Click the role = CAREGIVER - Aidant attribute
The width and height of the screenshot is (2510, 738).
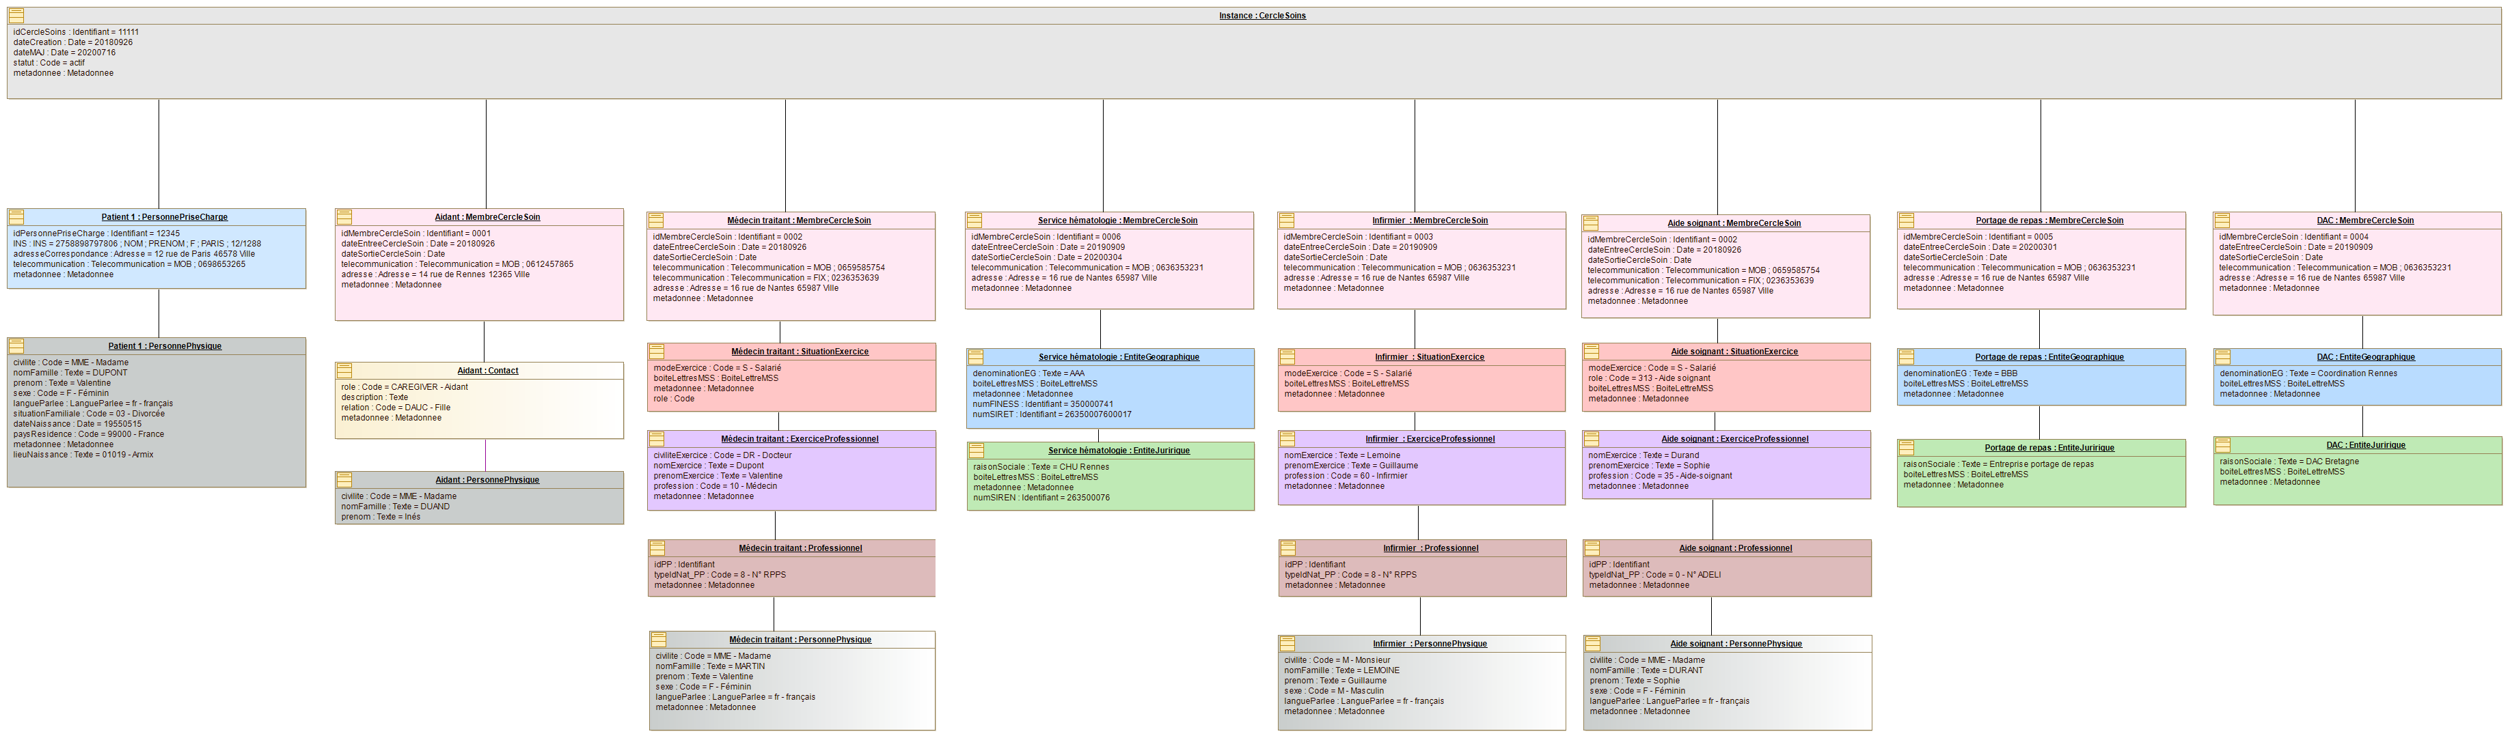[x=405, y=386]
